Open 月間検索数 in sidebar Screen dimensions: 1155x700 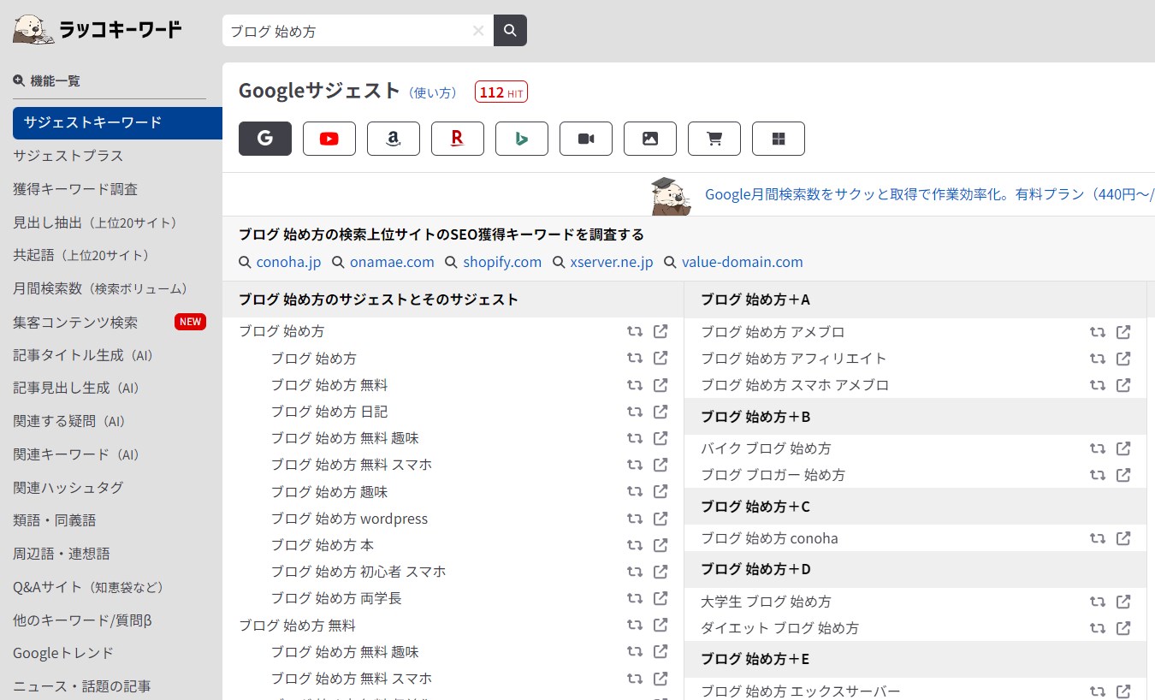[101, 288]
